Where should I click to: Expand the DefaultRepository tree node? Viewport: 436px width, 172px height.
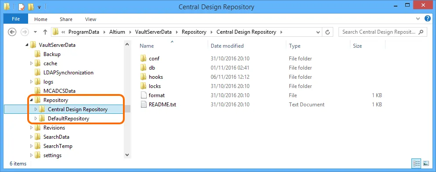click(36, 119)
